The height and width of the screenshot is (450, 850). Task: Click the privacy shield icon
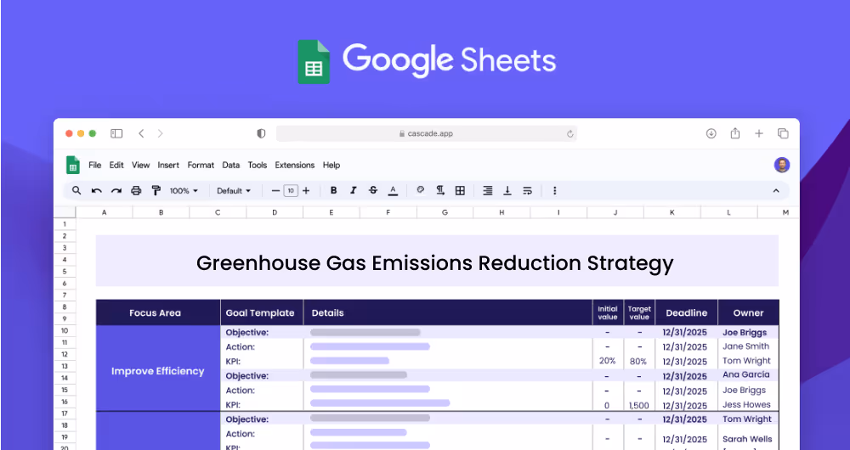[x=261, y=134]
